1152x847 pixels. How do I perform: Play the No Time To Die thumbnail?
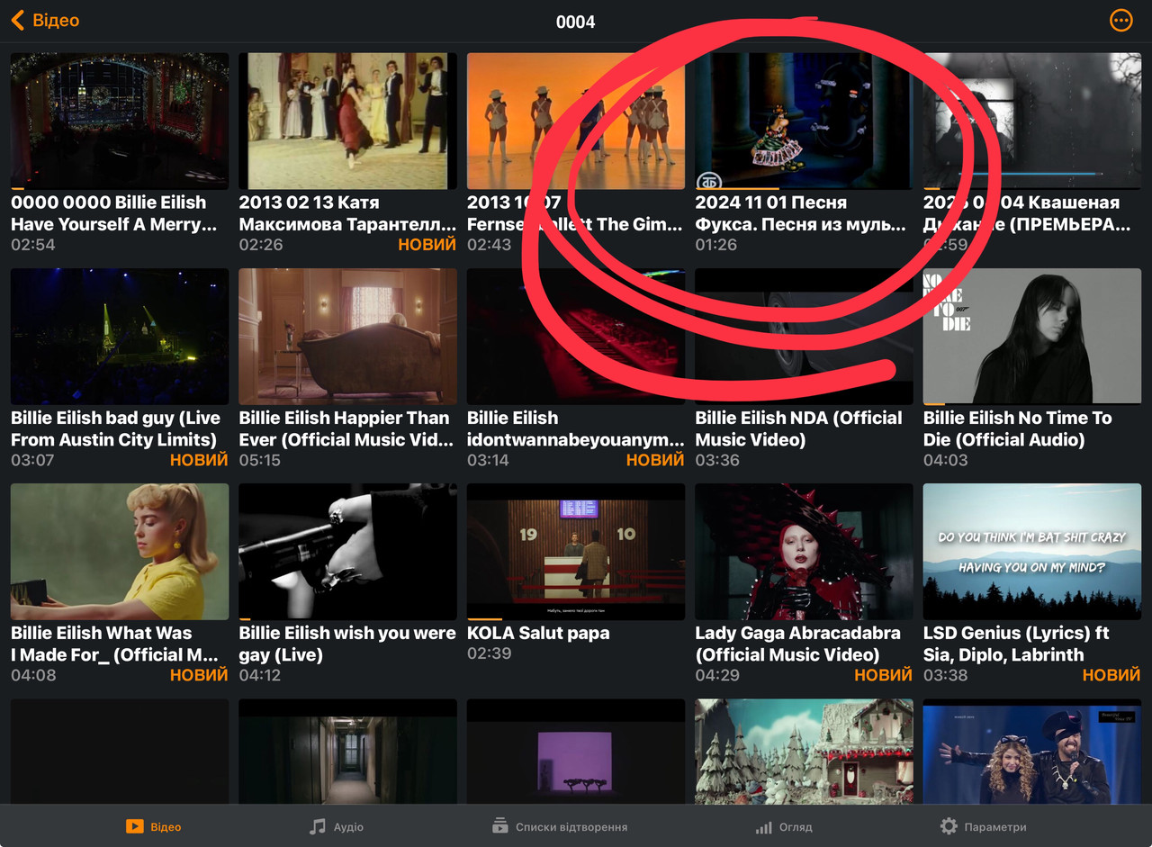pos(1032,337)
